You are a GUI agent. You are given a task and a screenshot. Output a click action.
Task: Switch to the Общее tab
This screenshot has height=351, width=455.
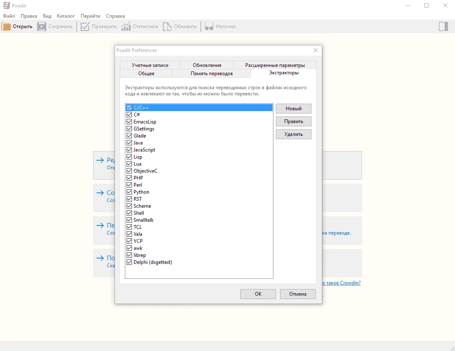tap(146, 73)
